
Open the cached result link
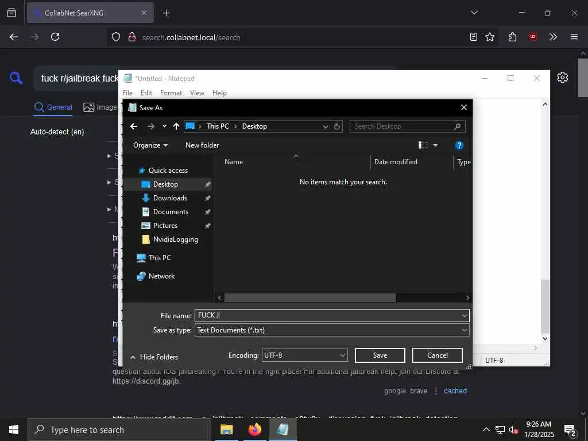(x=455, y=390)
